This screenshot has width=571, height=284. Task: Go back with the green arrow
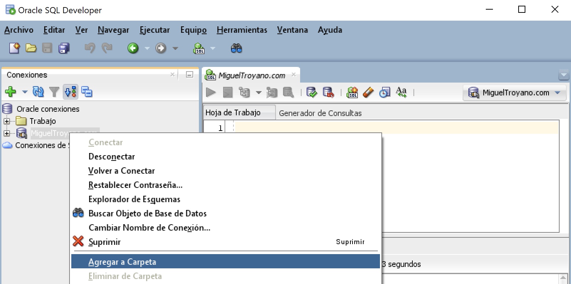(133, 48)
